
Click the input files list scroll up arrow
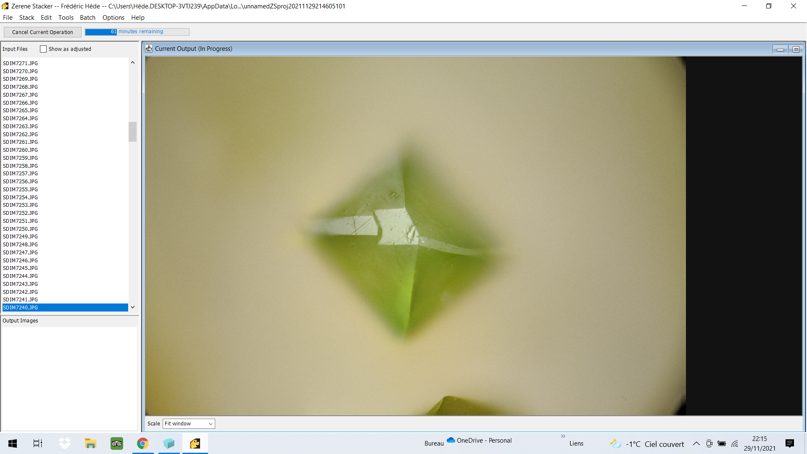coord(133,63)
